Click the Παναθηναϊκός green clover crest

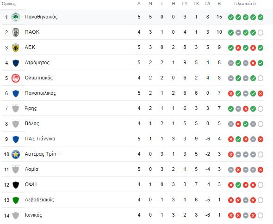click(x=16, y=17)
